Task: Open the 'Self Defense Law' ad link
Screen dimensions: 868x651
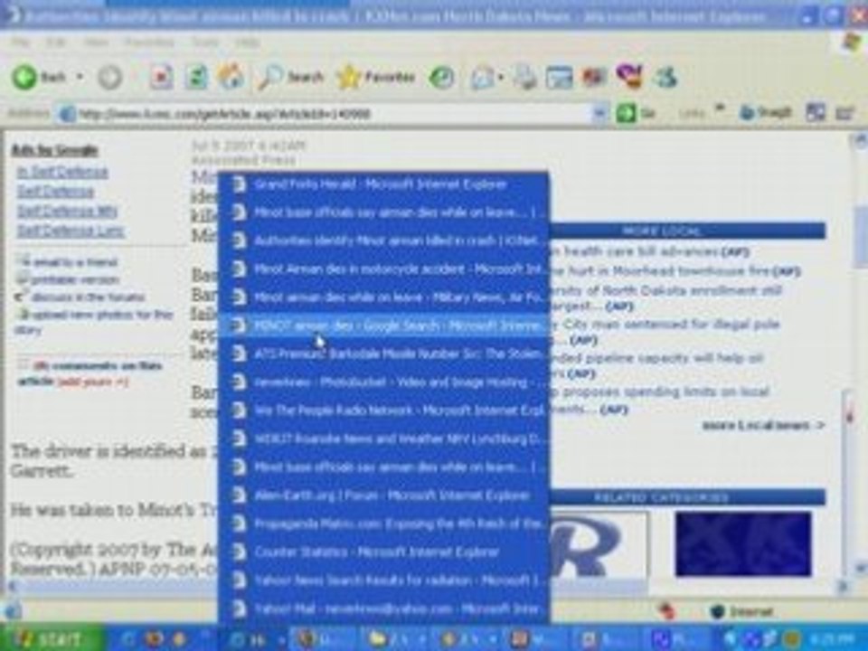Action: [x=71, y=231]
